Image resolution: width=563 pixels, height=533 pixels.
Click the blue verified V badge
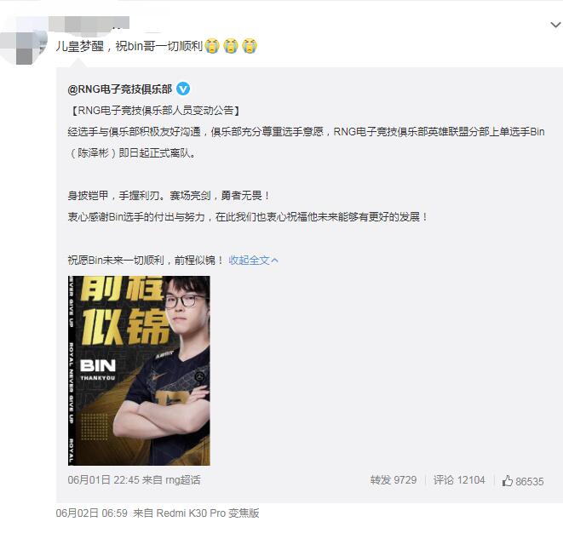coord(183,89)
